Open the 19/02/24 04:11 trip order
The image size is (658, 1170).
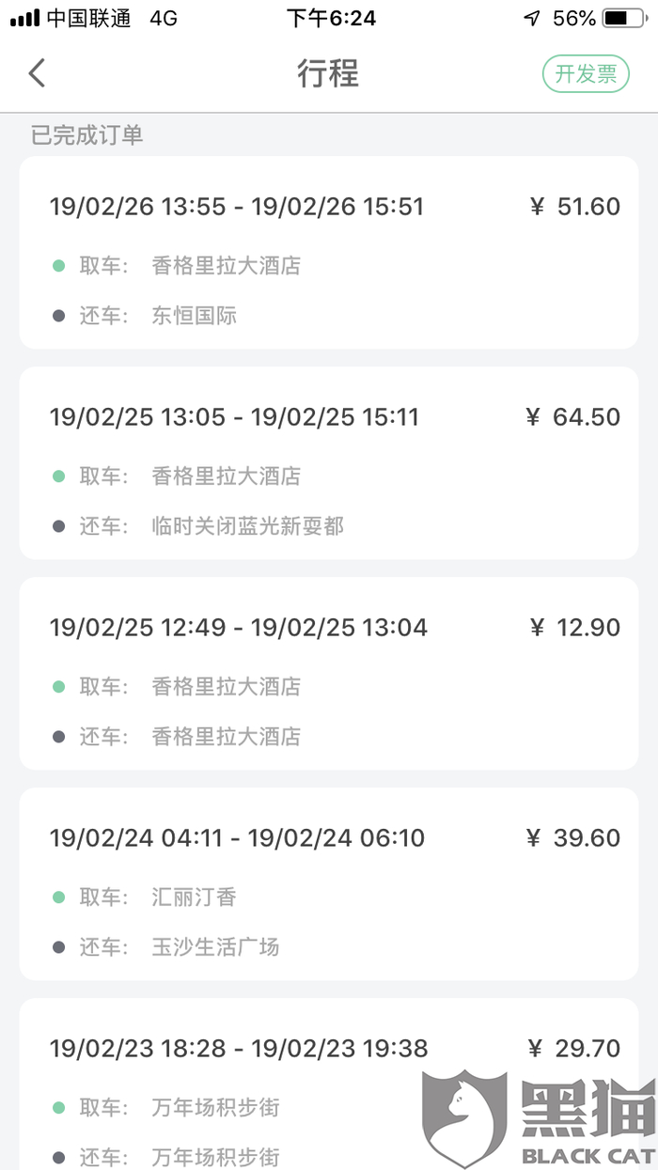(328, 884)
